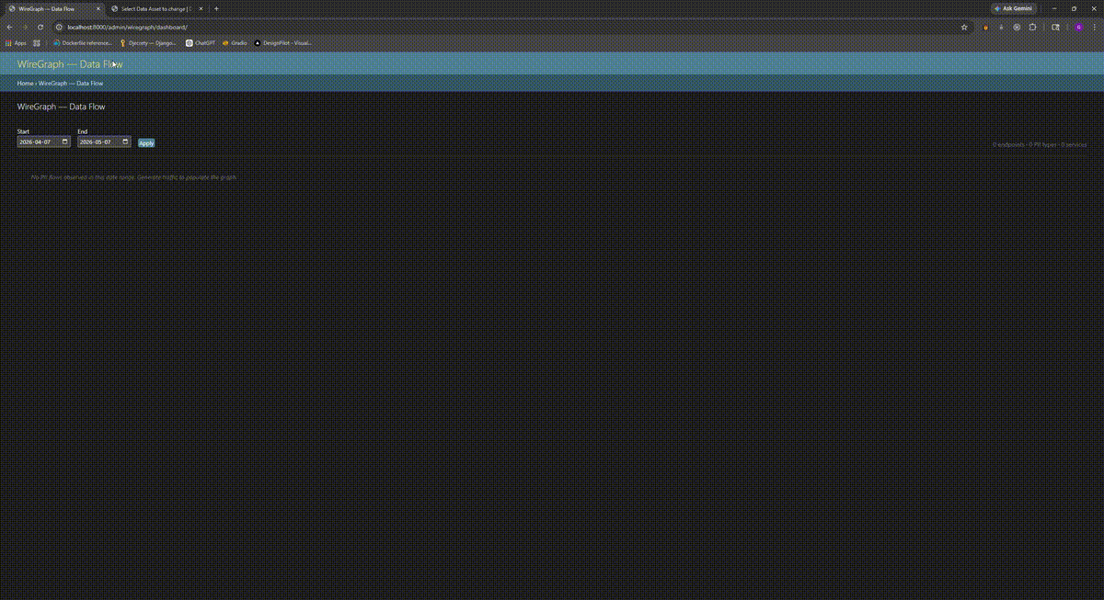Click the Home breadcrumb link
1104x600 pixels.
point(25,84)
